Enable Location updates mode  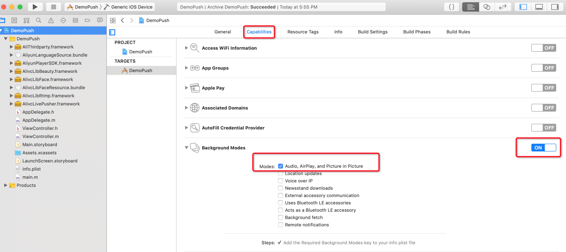point(280,173)
